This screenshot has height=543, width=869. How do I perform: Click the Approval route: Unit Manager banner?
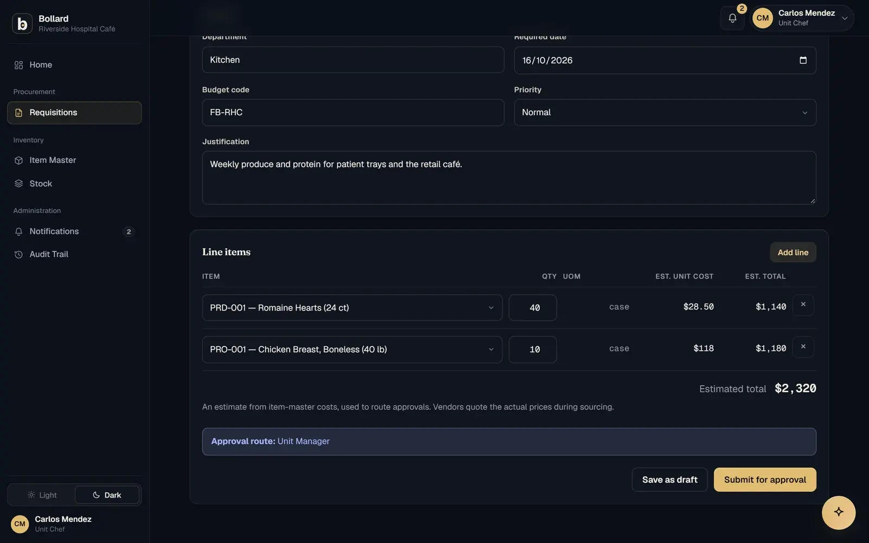[x=509, y=441]
